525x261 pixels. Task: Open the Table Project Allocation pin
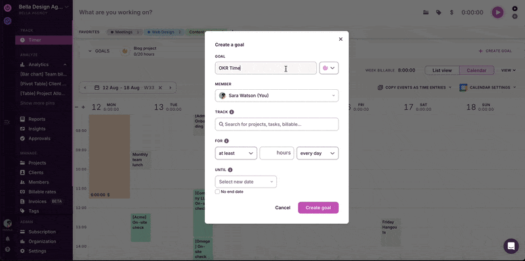(43, 93)
